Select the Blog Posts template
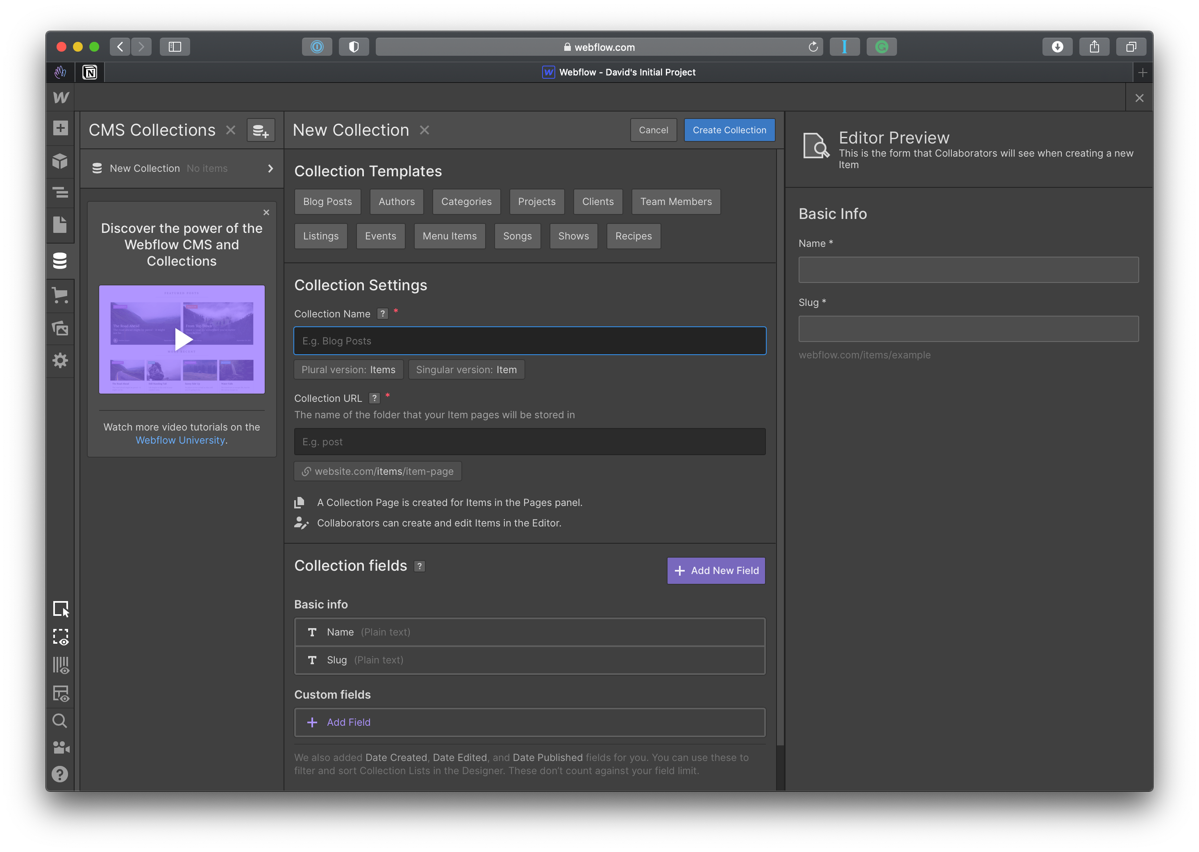 pyautogui.click(x=327, y=202)
